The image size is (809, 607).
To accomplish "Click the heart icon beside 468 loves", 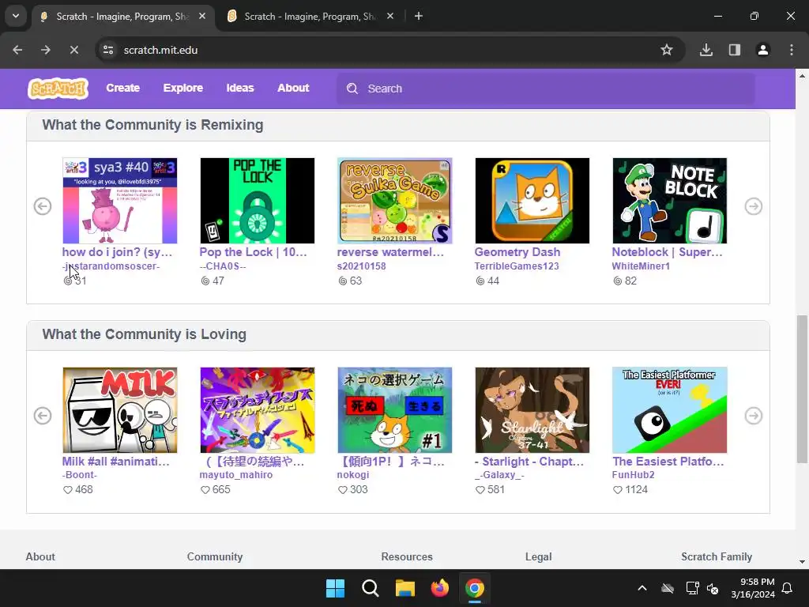I will pos(68,490).
